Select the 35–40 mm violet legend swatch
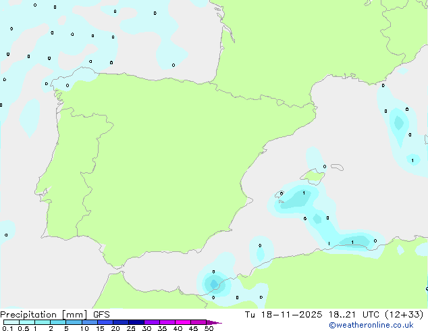The height and width of the screenshot is (331, 428). 167,322
